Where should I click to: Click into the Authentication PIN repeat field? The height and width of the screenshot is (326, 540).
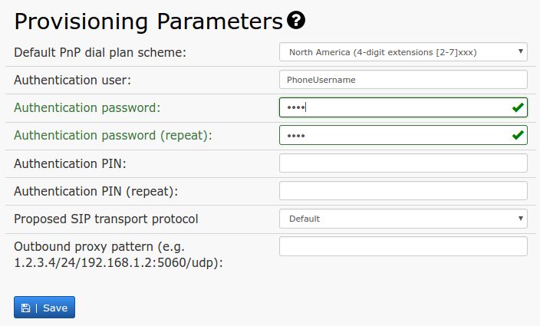point(403,191)
